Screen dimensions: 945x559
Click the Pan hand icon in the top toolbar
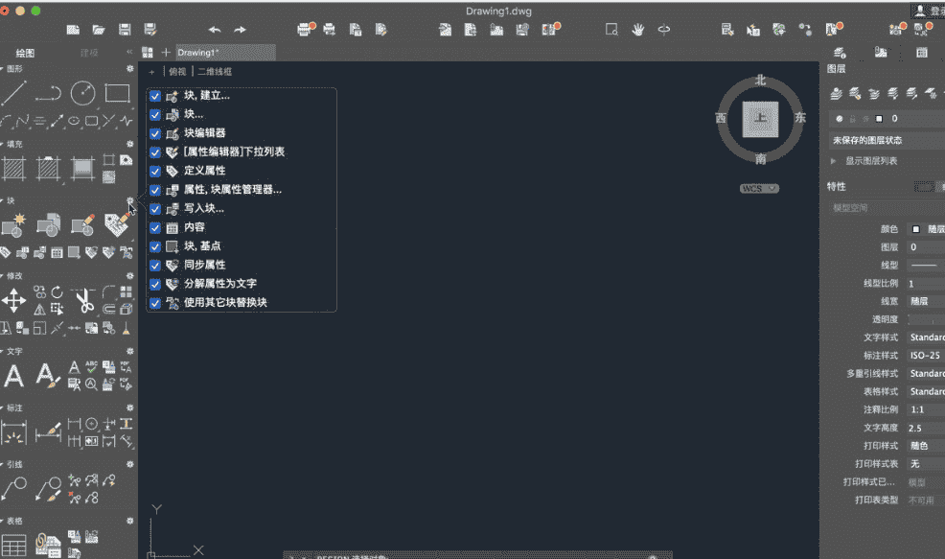(x=637, y=30)
